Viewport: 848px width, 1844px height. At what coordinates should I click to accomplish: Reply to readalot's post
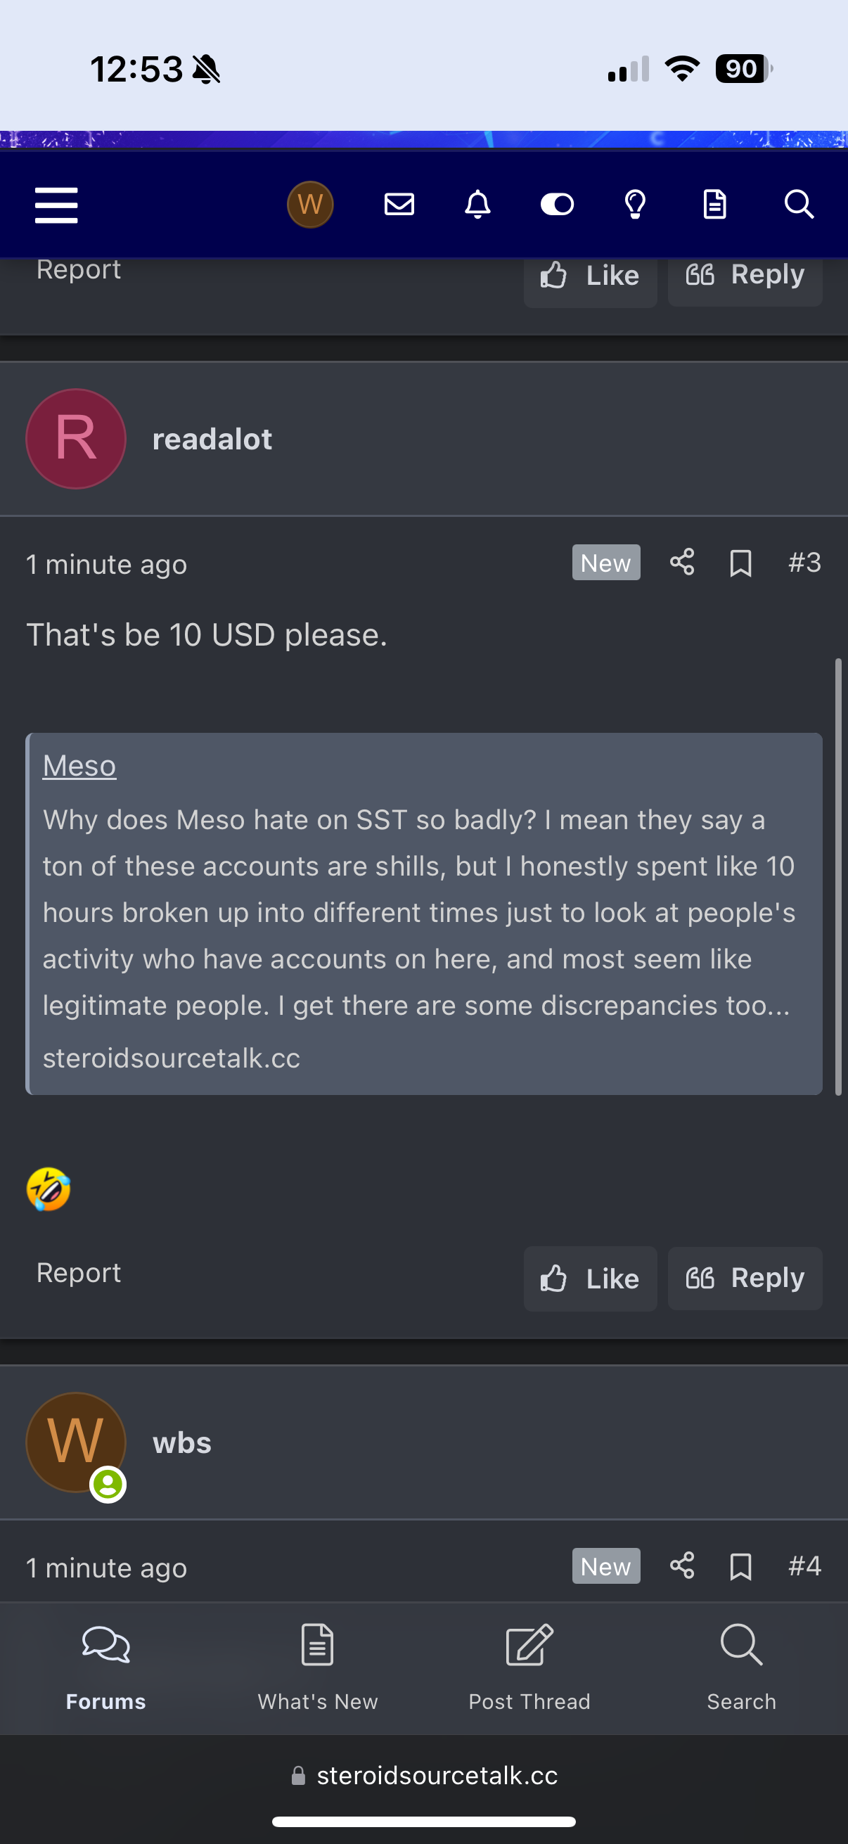tap(745, 1279)
